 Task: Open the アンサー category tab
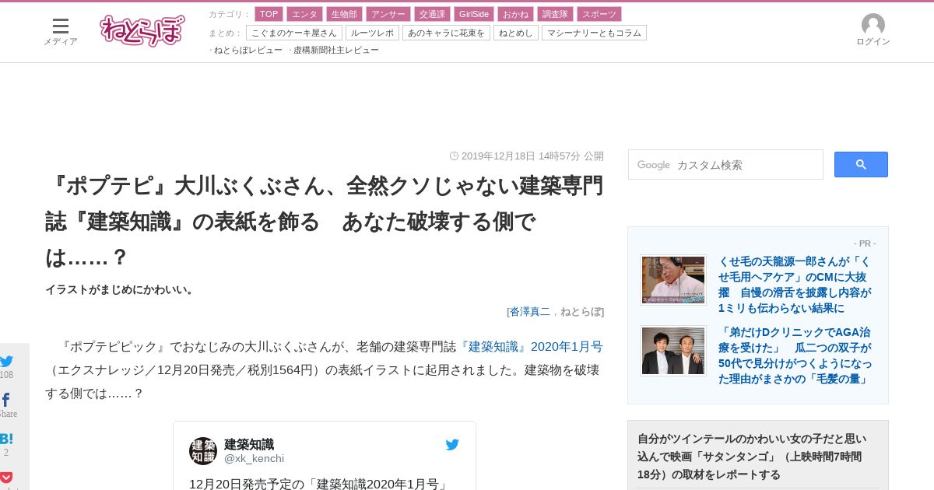388,14
